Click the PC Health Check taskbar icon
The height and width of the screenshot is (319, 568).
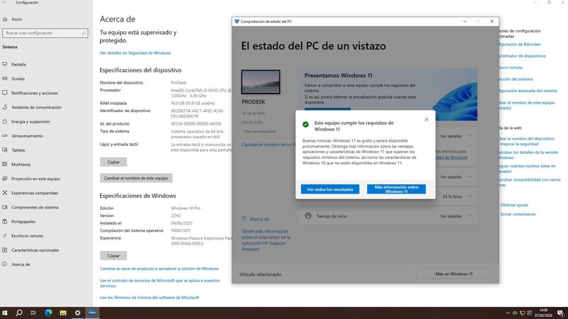pos(92,313)
